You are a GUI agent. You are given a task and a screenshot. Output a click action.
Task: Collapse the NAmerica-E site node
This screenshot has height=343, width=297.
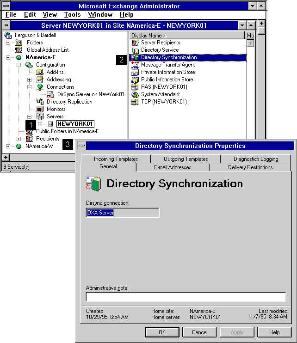[x=8, y=57]
